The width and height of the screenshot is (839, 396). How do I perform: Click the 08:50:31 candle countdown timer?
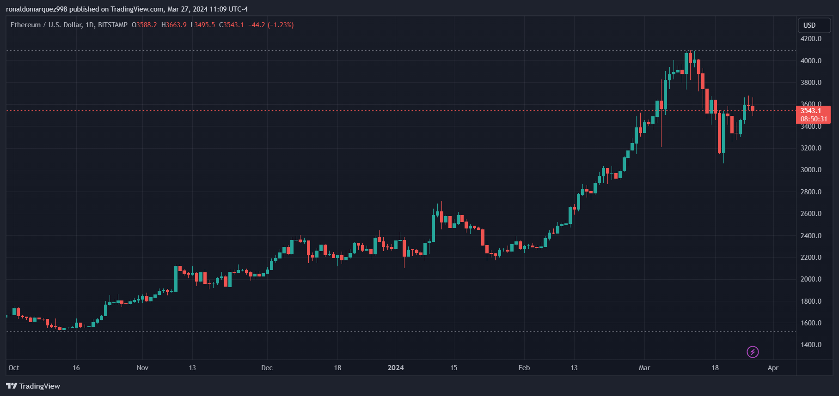click(x=814, y=119)
